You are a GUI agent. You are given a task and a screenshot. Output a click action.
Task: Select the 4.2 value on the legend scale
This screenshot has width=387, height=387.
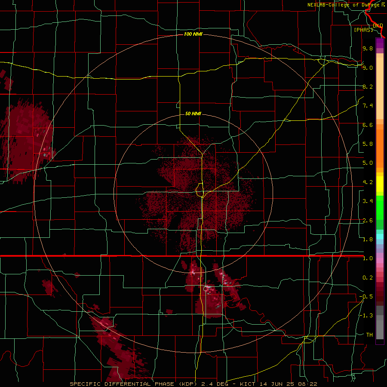coord(368,182)
